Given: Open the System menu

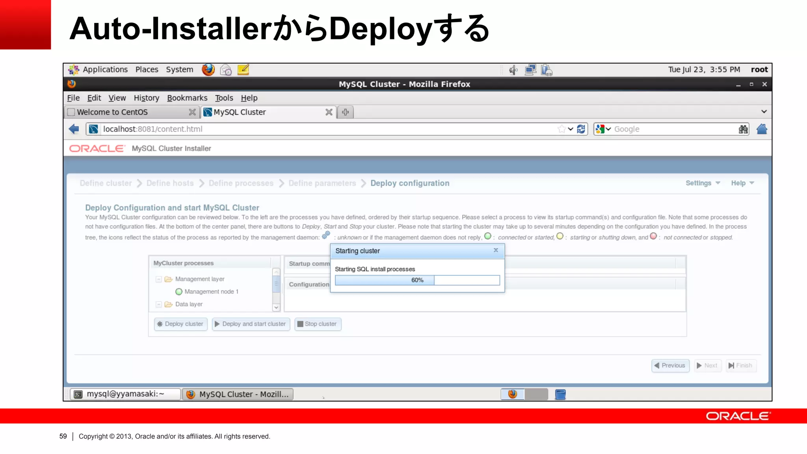Looking at the screenshot, I should coord(179,69).
